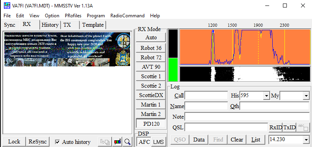Image resolution: width=312 pixels, height=147 pixels.
Task: Click the green signal level meter
Action: (x=173, y=70)
